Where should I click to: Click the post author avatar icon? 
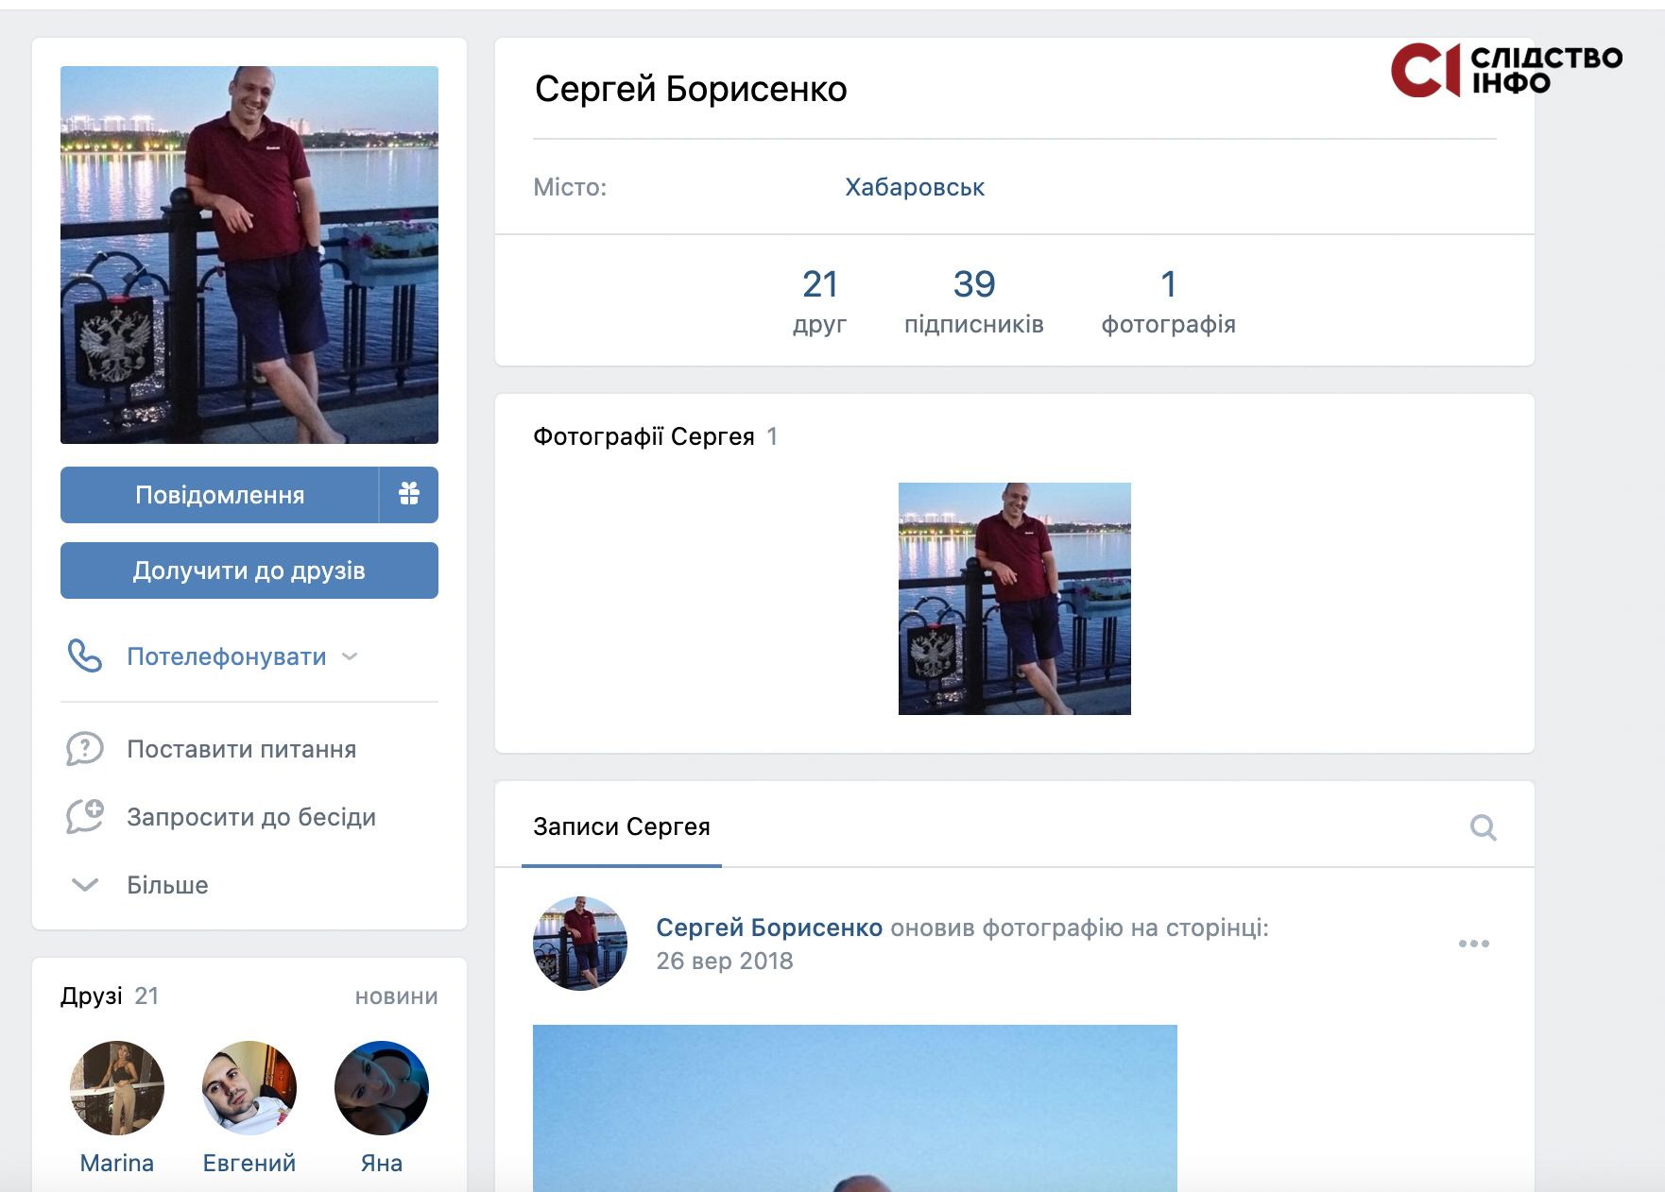580,944
